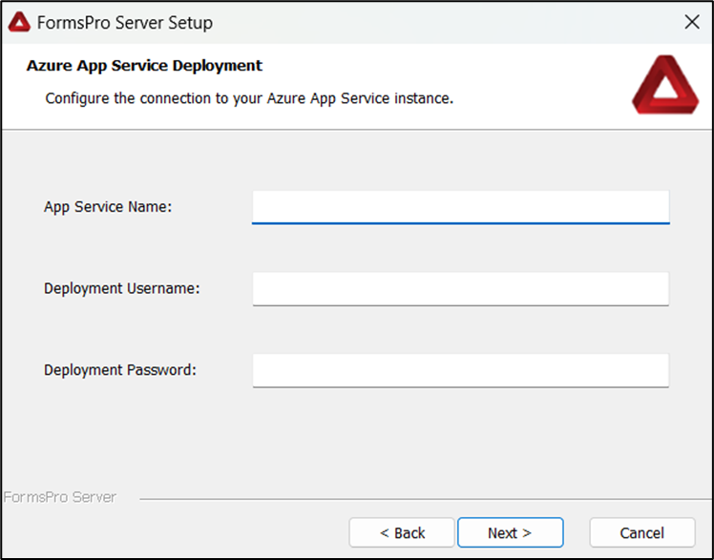Go back with the Back button
The image size is (714, 560).
coord(402,532)
